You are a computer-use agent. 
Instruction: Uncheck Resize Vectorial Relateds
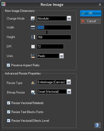[x=8, y=103]
